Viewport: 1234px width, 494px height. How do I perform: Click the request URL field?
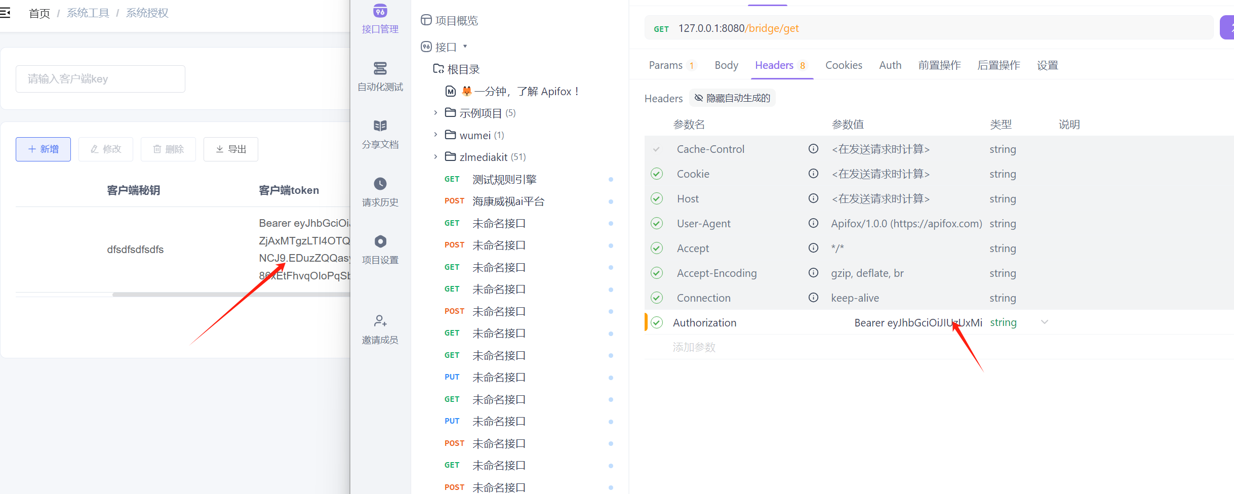pos(929,28)
